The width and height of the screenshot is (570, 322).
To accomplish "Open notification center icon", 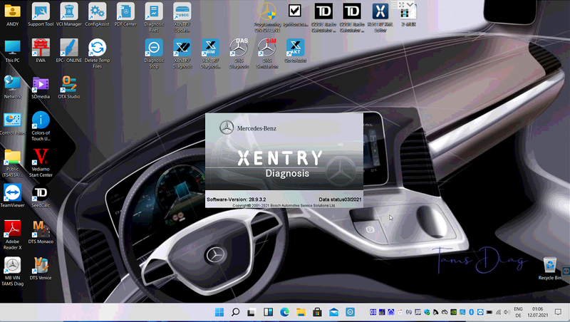I will (558, 312).
